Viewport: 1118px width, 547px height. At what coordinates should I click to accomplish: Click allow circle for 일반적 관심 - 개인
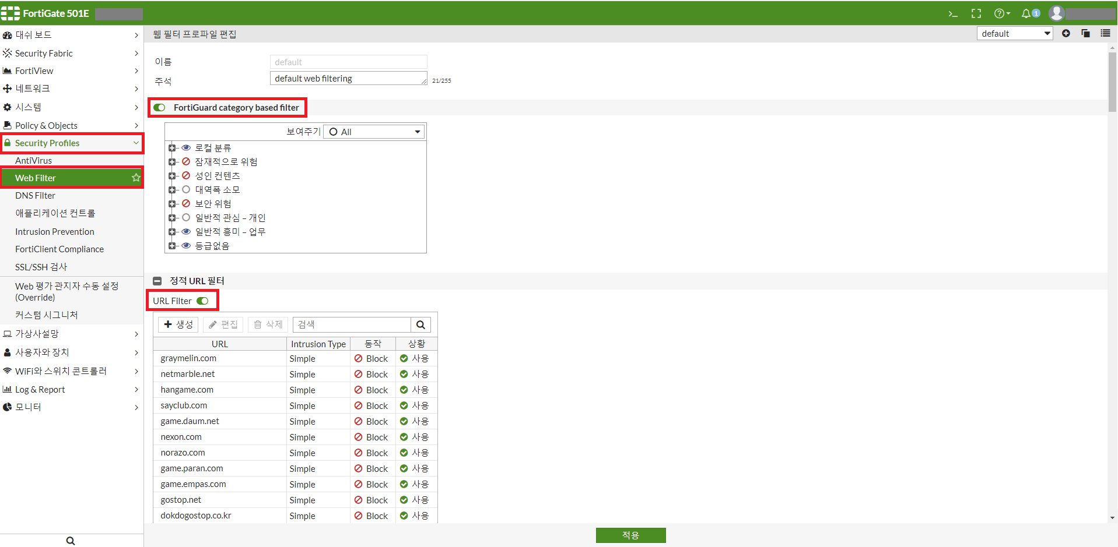tap(186, 217)
